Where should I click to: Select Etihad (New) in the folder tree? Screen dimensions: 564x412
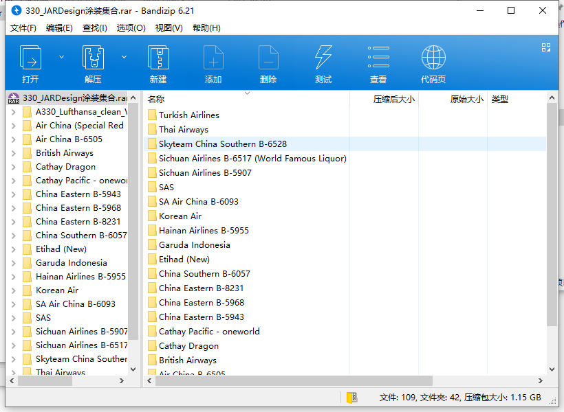tap(61, 249)
